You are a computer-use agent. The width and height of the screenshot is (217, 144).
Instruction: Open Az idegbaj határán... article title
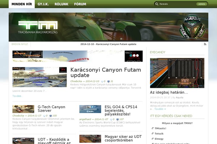169,92
